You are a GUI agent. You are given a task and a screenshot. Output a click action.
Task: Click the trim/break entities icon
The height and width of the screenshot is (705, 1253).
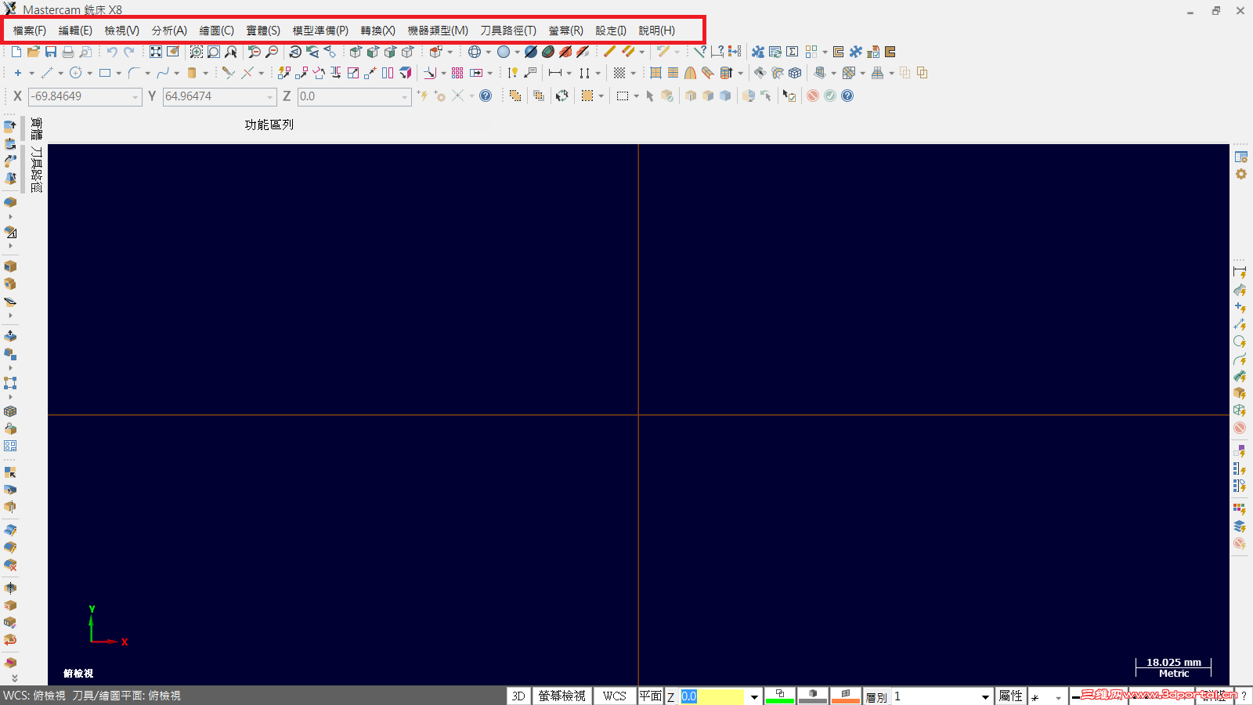click(x=228, y=73)
